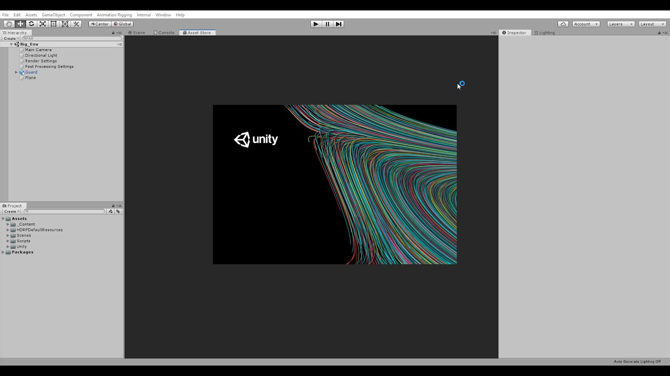Select the combined Transform tool
This screenshot has width=670, height=376.
point(65,24)
